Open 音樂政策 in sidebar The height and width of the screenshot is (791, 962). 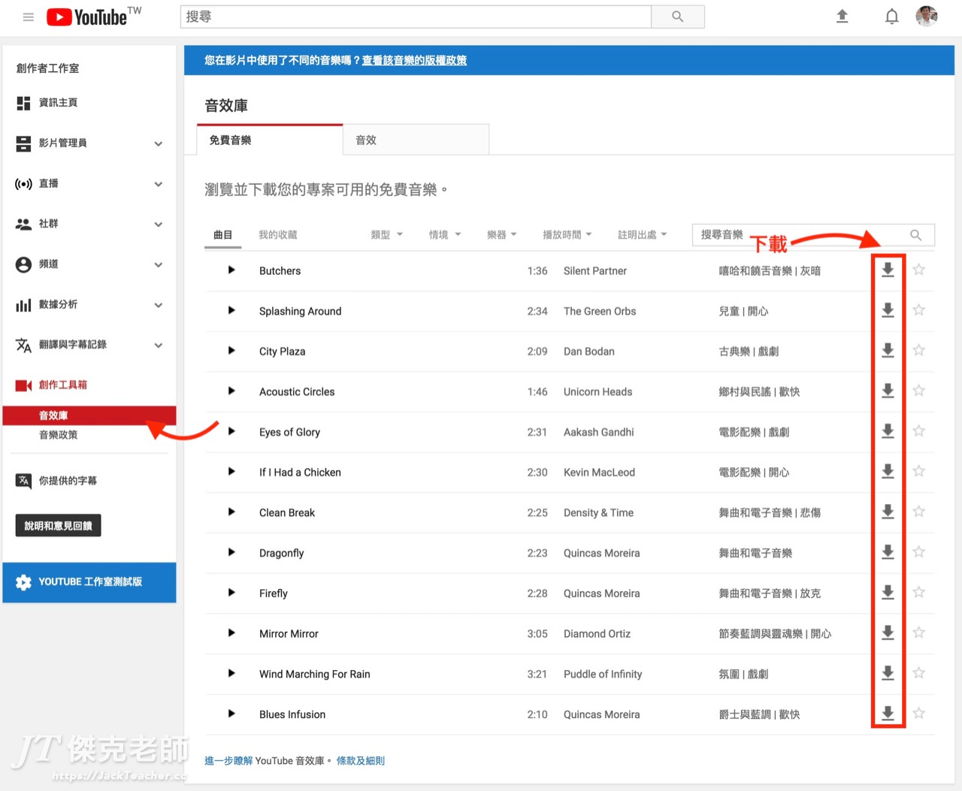pos(59,435)
